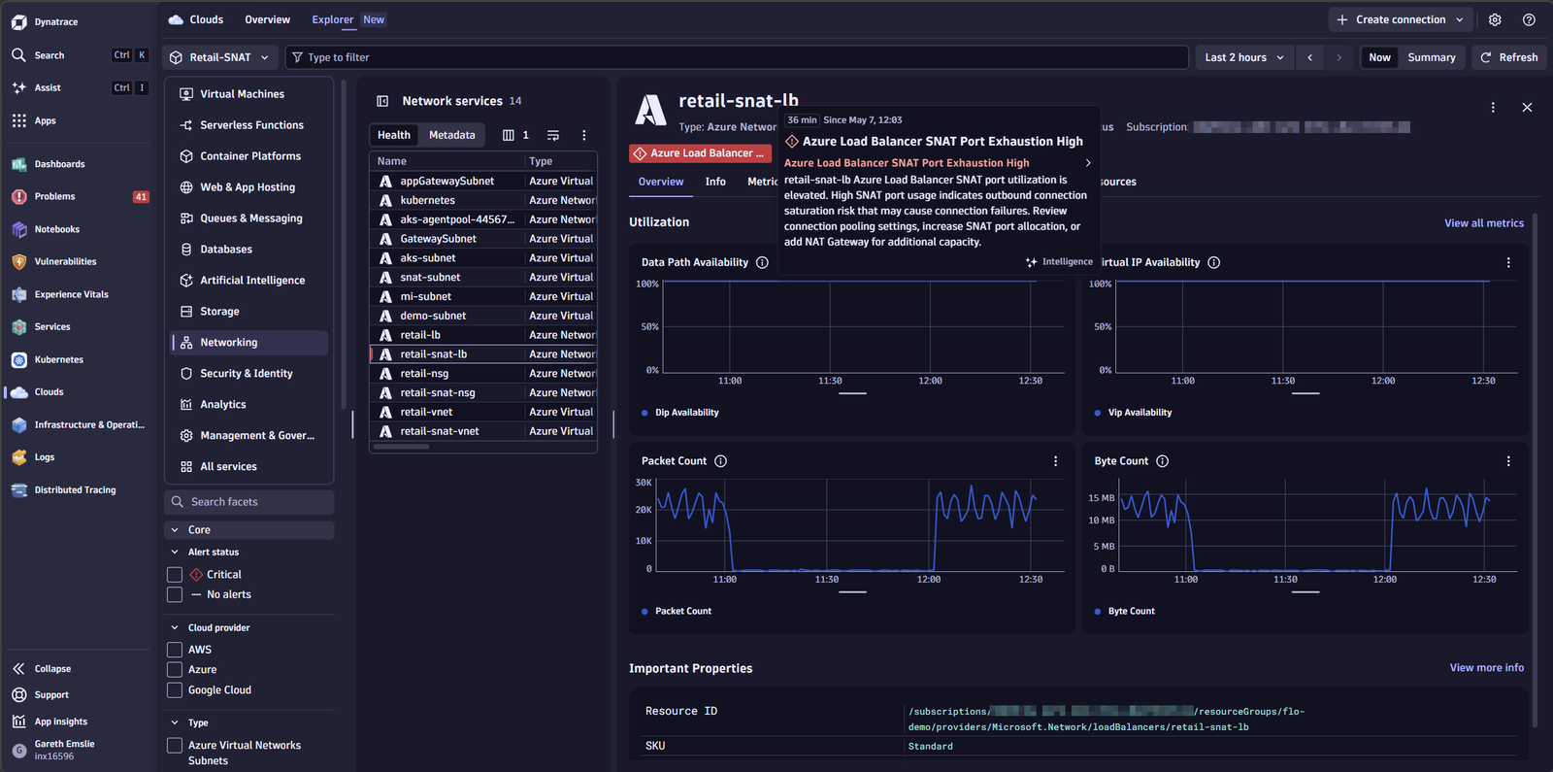The height and width of the screenshot is (772, 1553).
Task: Select the retail-snat-nsg row
Action: [483, 393]
